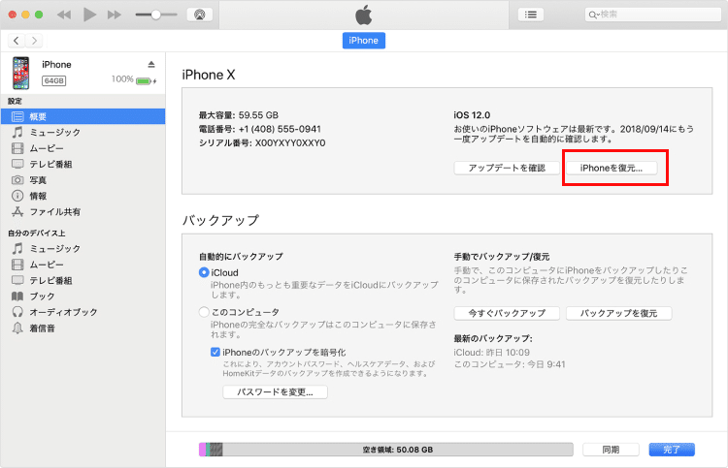Viewport: 728px width, 468px height.
Task: Open ムービー under 自分のデバイス上
Action: [x=83, y=265]
